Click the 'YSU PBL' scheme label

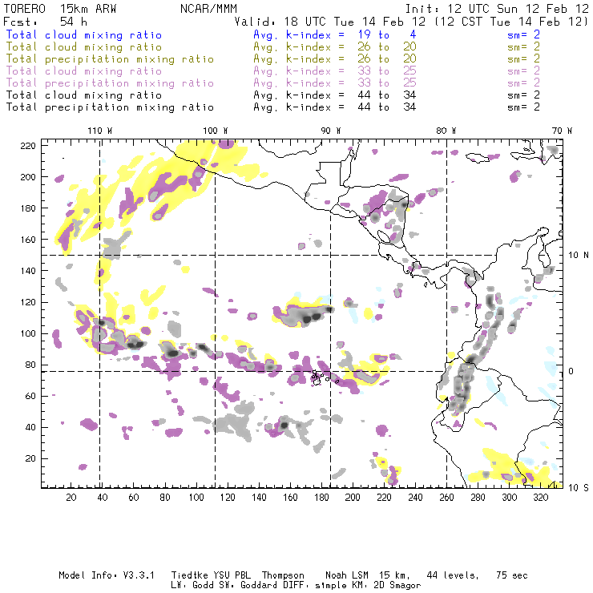pos(232,575)
